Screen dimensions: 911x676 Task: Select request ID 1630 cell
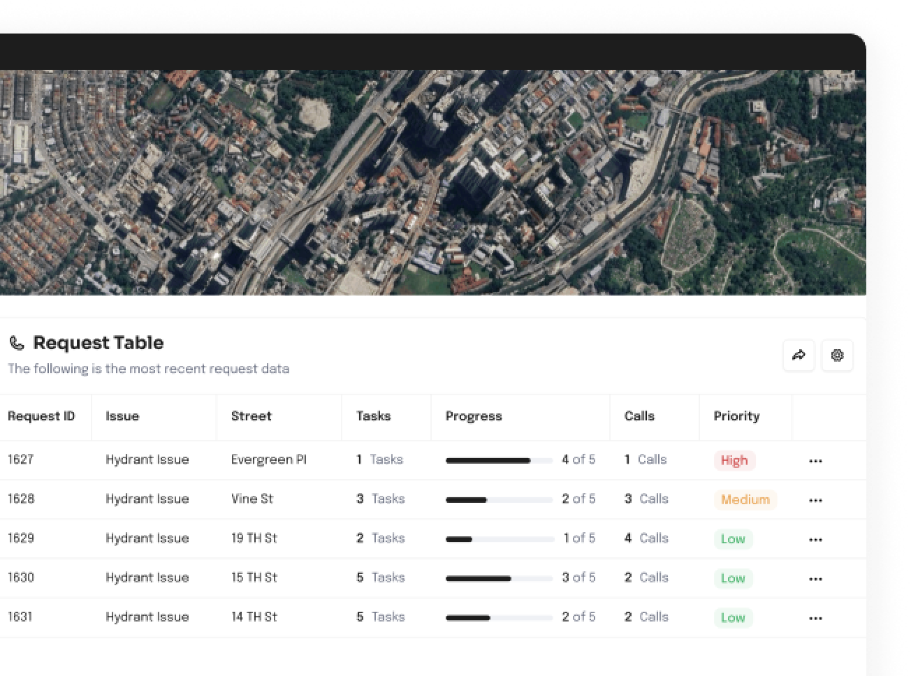21,578
